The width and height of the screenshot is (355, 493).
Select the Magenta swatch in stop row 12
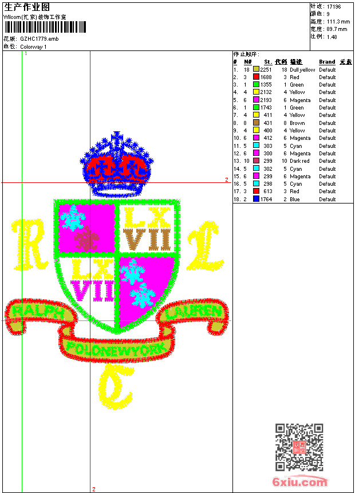pos(256,154)
